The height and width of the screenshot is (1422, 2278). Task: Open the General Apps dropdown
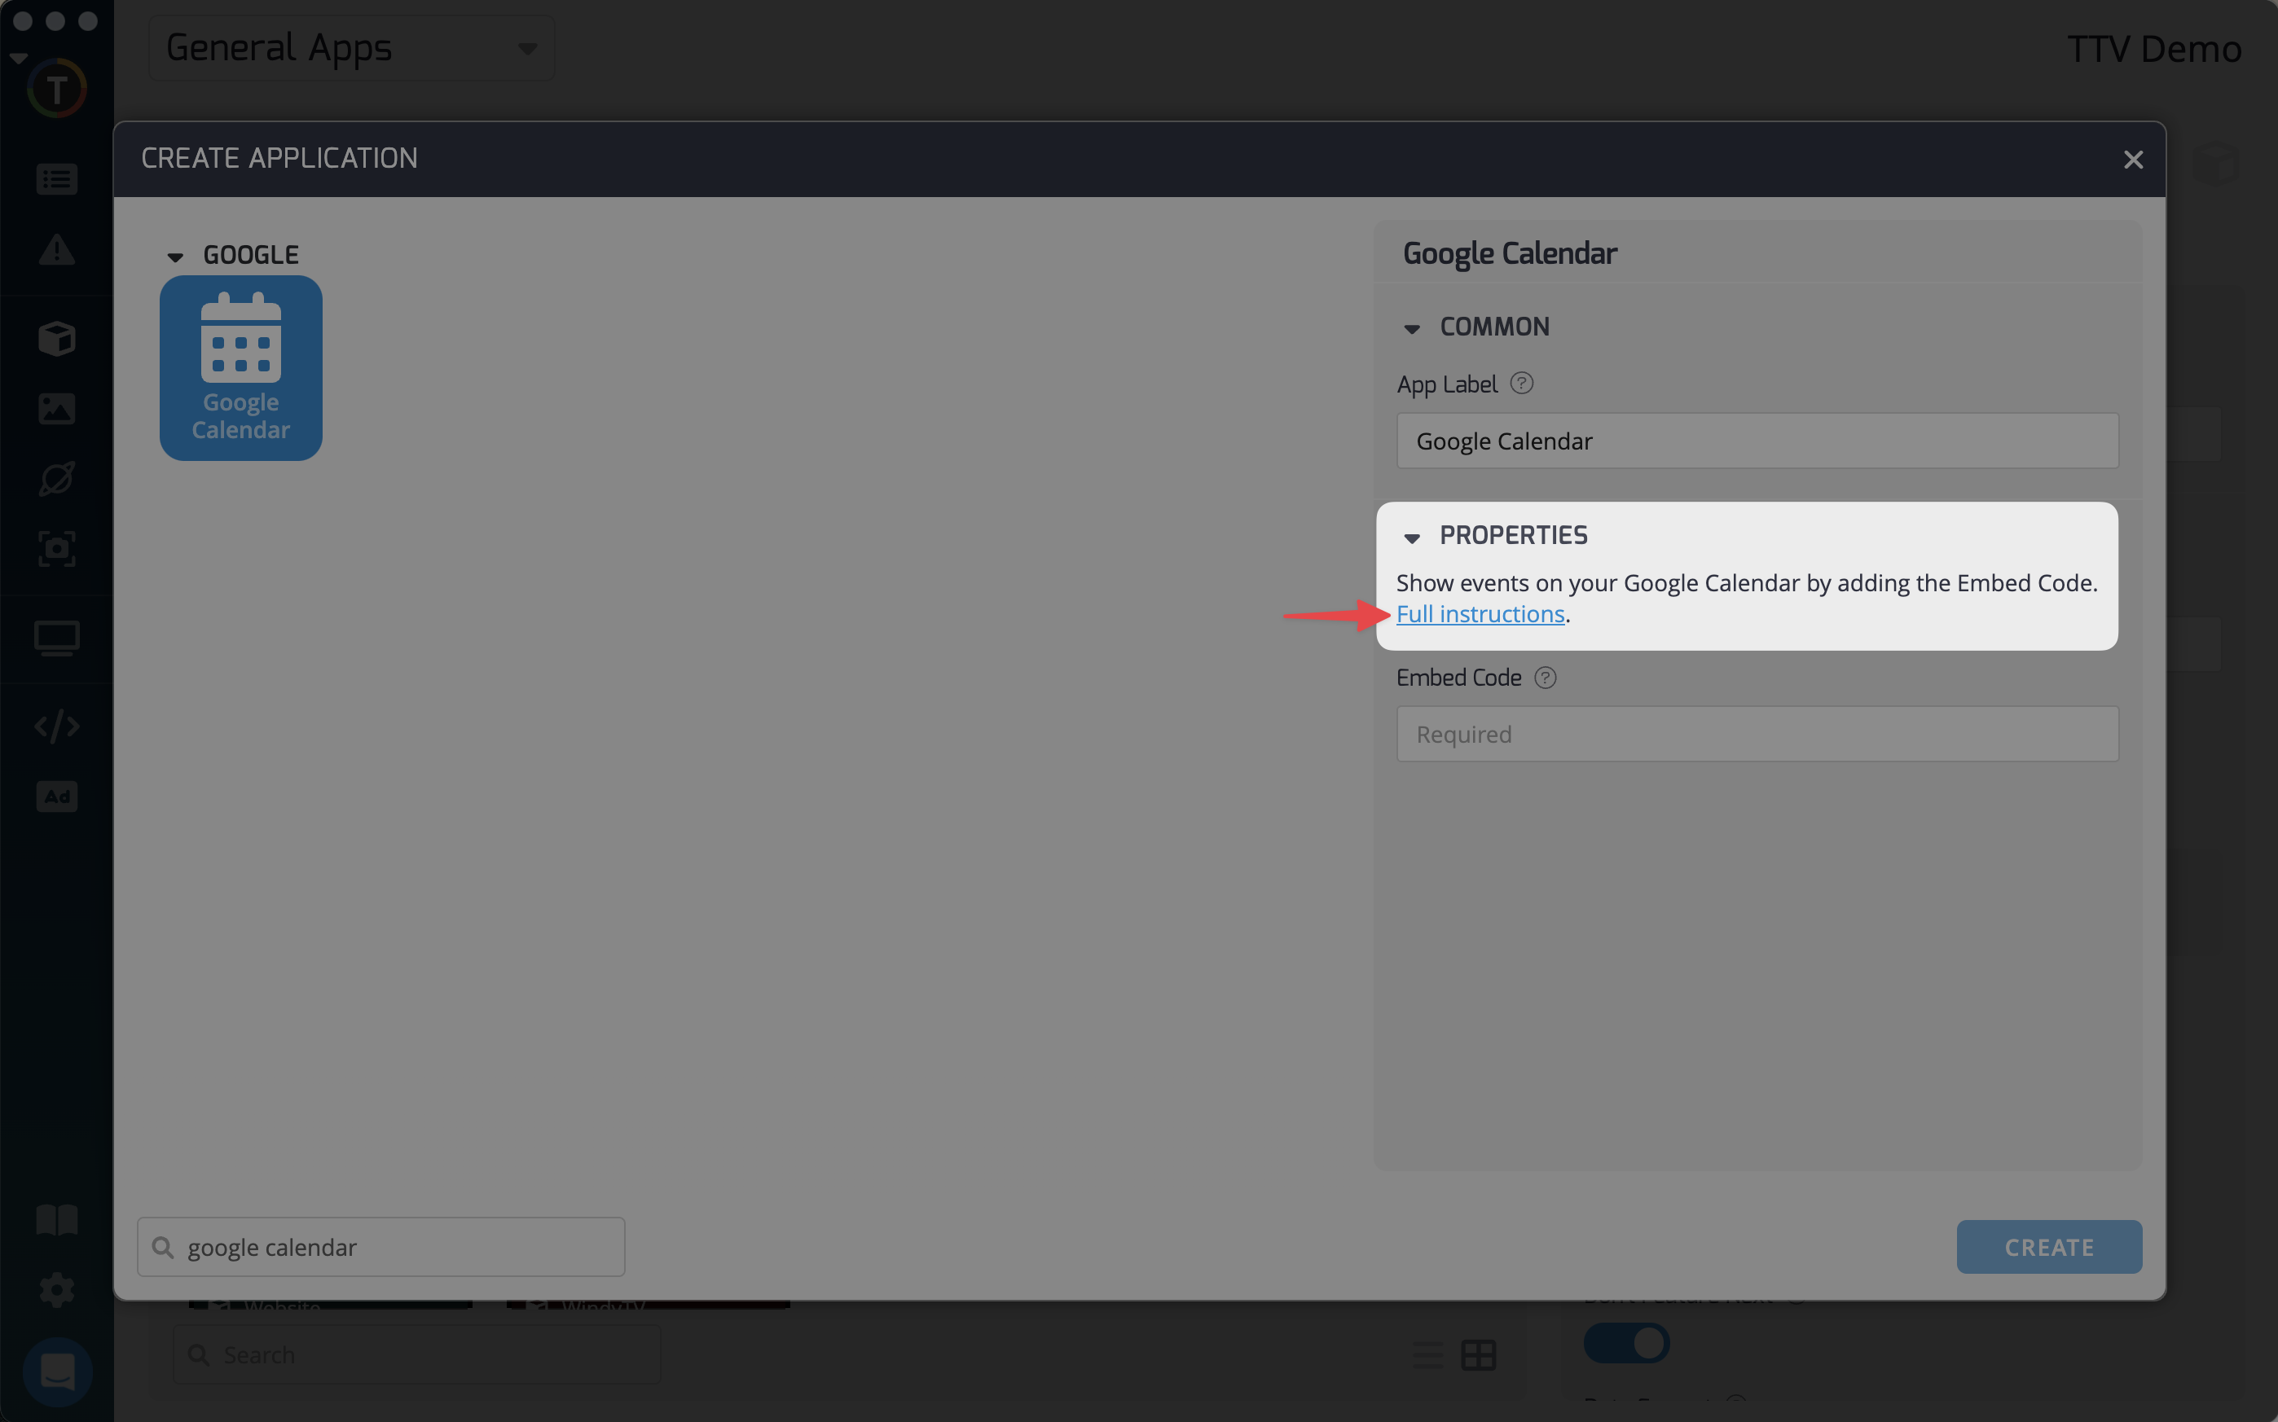(351, 48)
